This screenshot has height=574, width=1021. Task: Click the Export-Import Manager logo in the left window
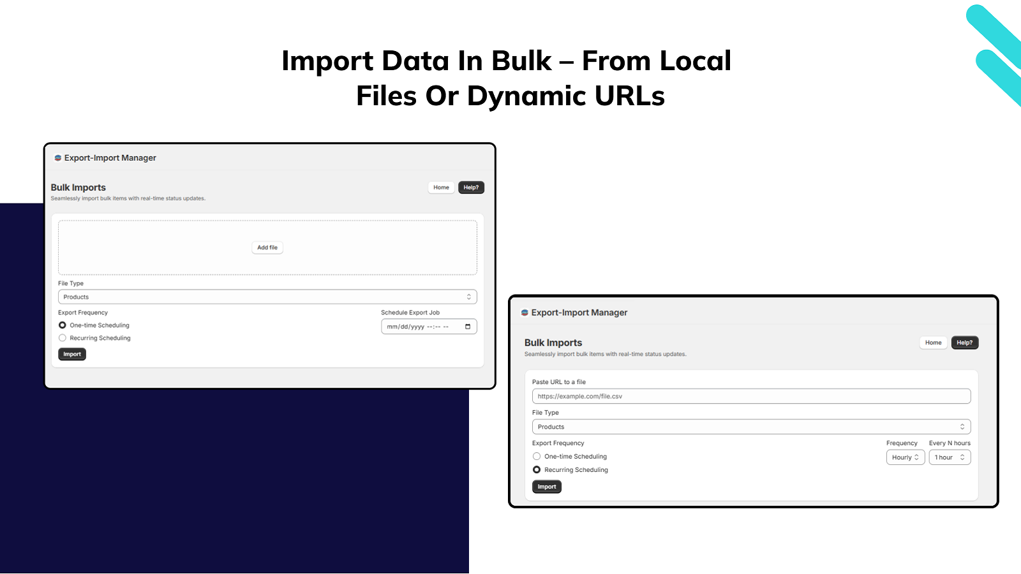point(59,158)
